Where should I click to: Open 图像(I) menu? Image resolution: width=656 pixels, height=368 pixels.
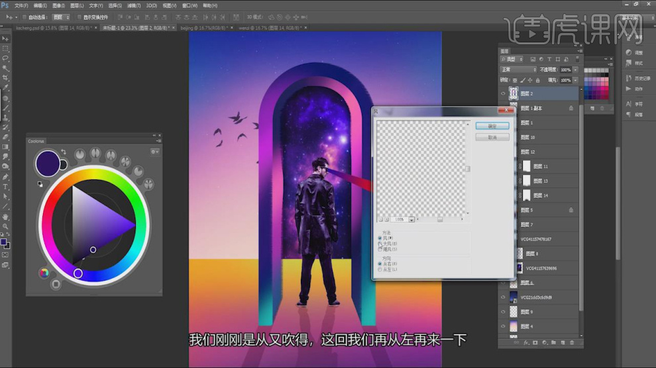coord(58,6)
